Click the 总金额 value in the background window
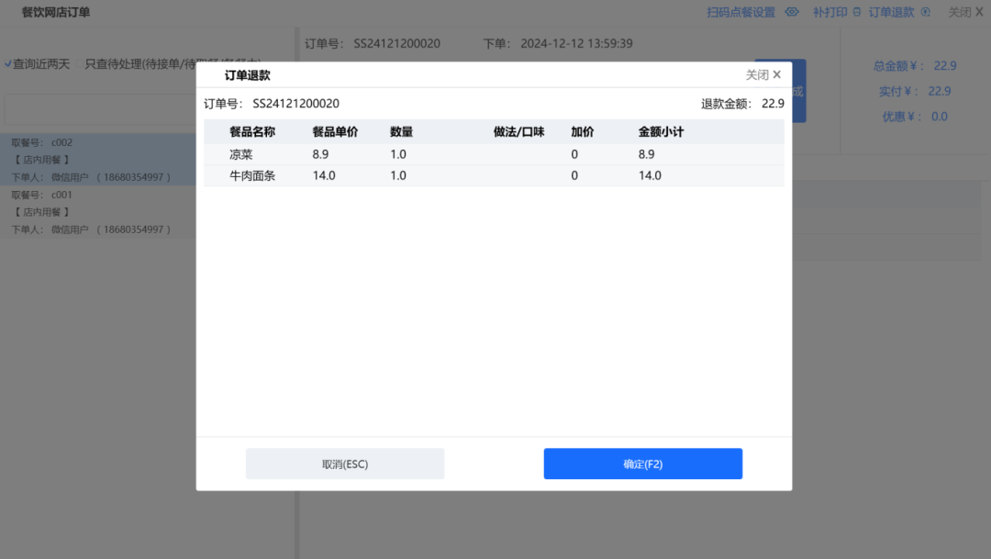The width and height of the screenshot is (991, 559). pyautogui.click(x=945, y=66)
